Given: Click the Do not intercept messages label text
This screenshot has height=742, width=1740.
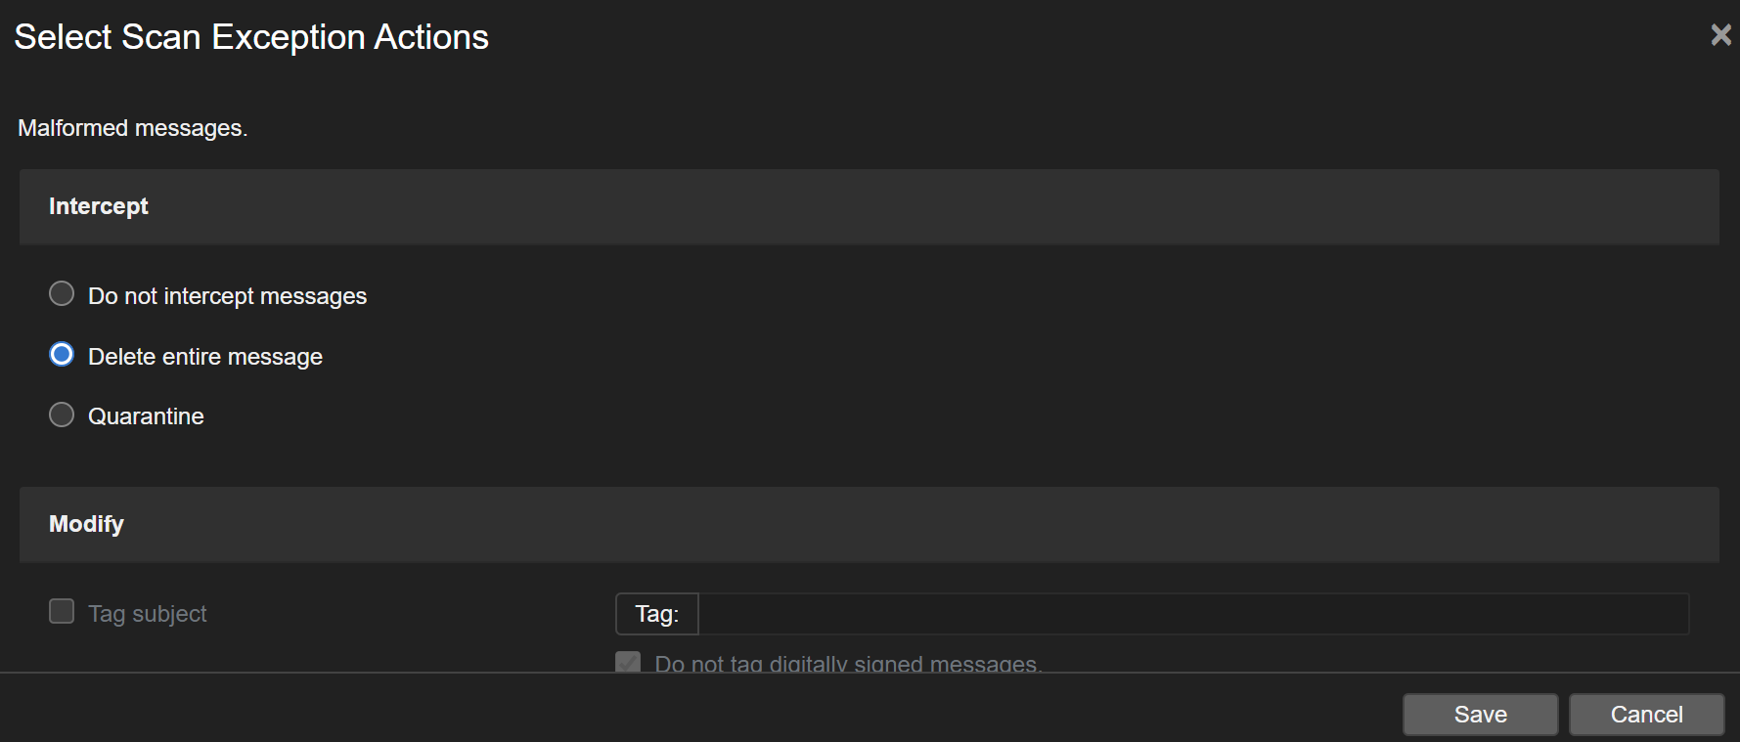Looking at the screenshot, I should pos(227,296).
